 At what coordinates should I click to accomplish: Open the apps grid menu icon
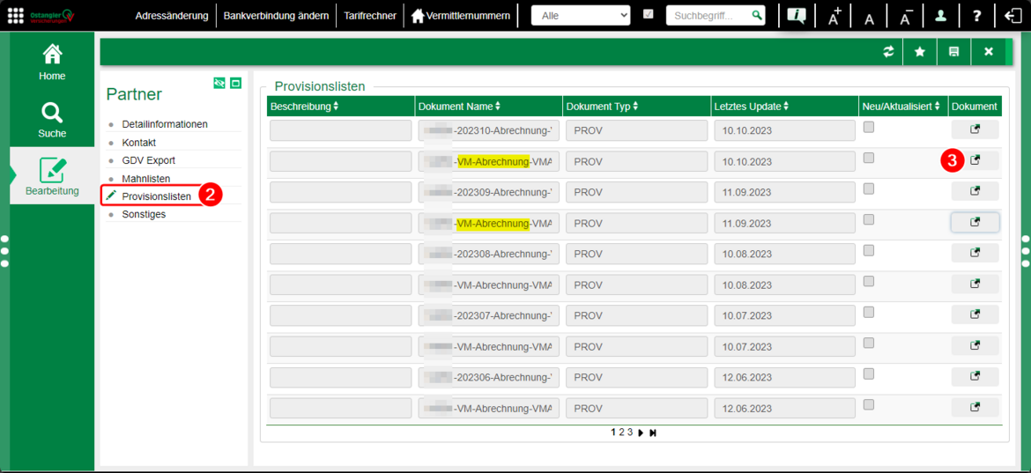point(16,16)
